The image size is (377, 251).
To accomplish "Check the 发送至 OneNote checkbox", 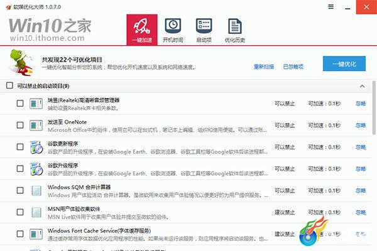I will (x=20, y=125).
